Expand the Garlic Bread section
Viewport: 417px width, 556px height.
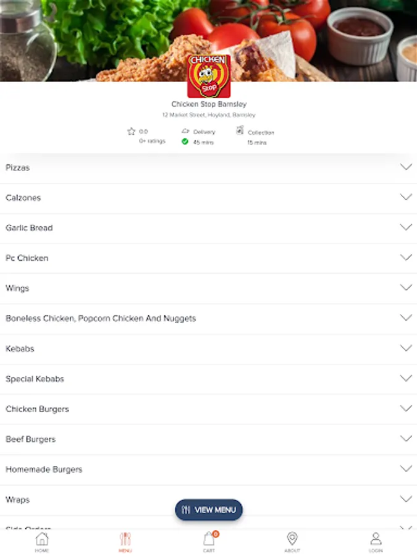(x=209, y=228)
